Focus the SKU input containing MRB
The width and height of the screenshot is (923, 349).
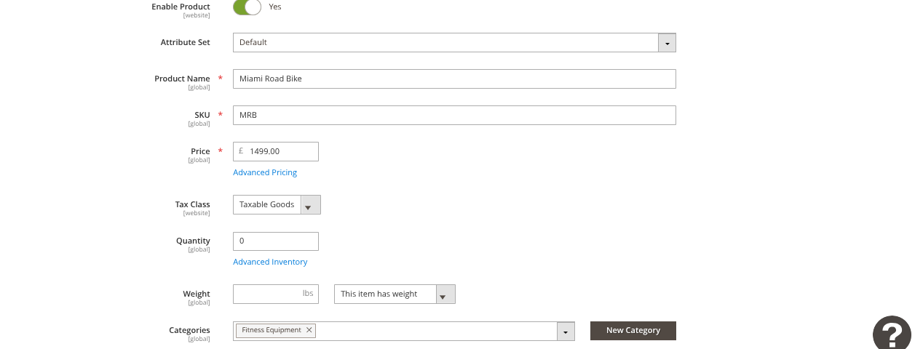coord(454,115)
